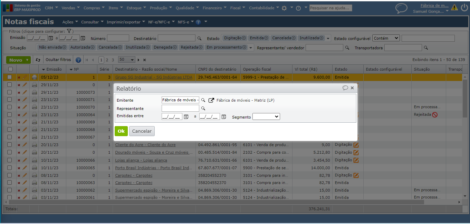Go to page 2 in pagination
The height and width of the screenshot is (224, 470).
click(x=107, y=60)
